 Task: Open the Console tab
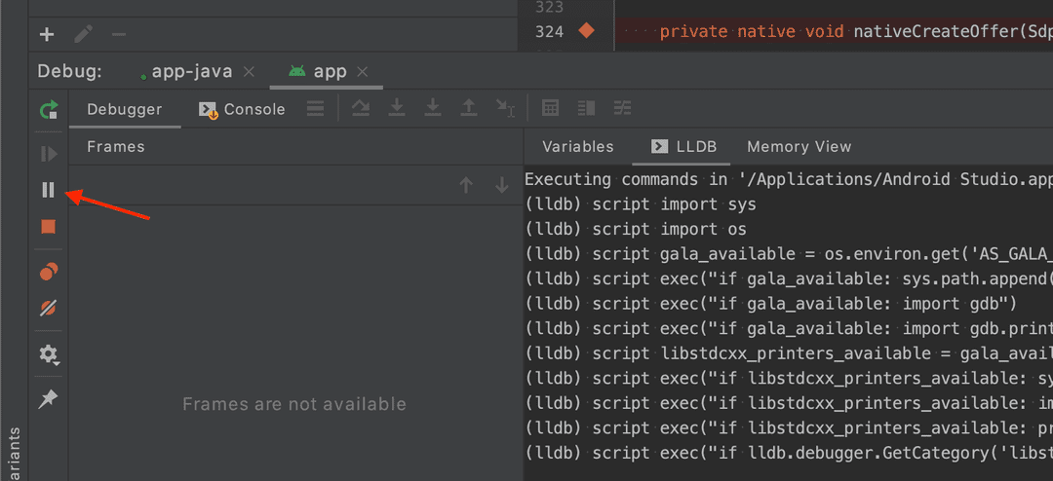pyautogui.click(x=243, y=109)
